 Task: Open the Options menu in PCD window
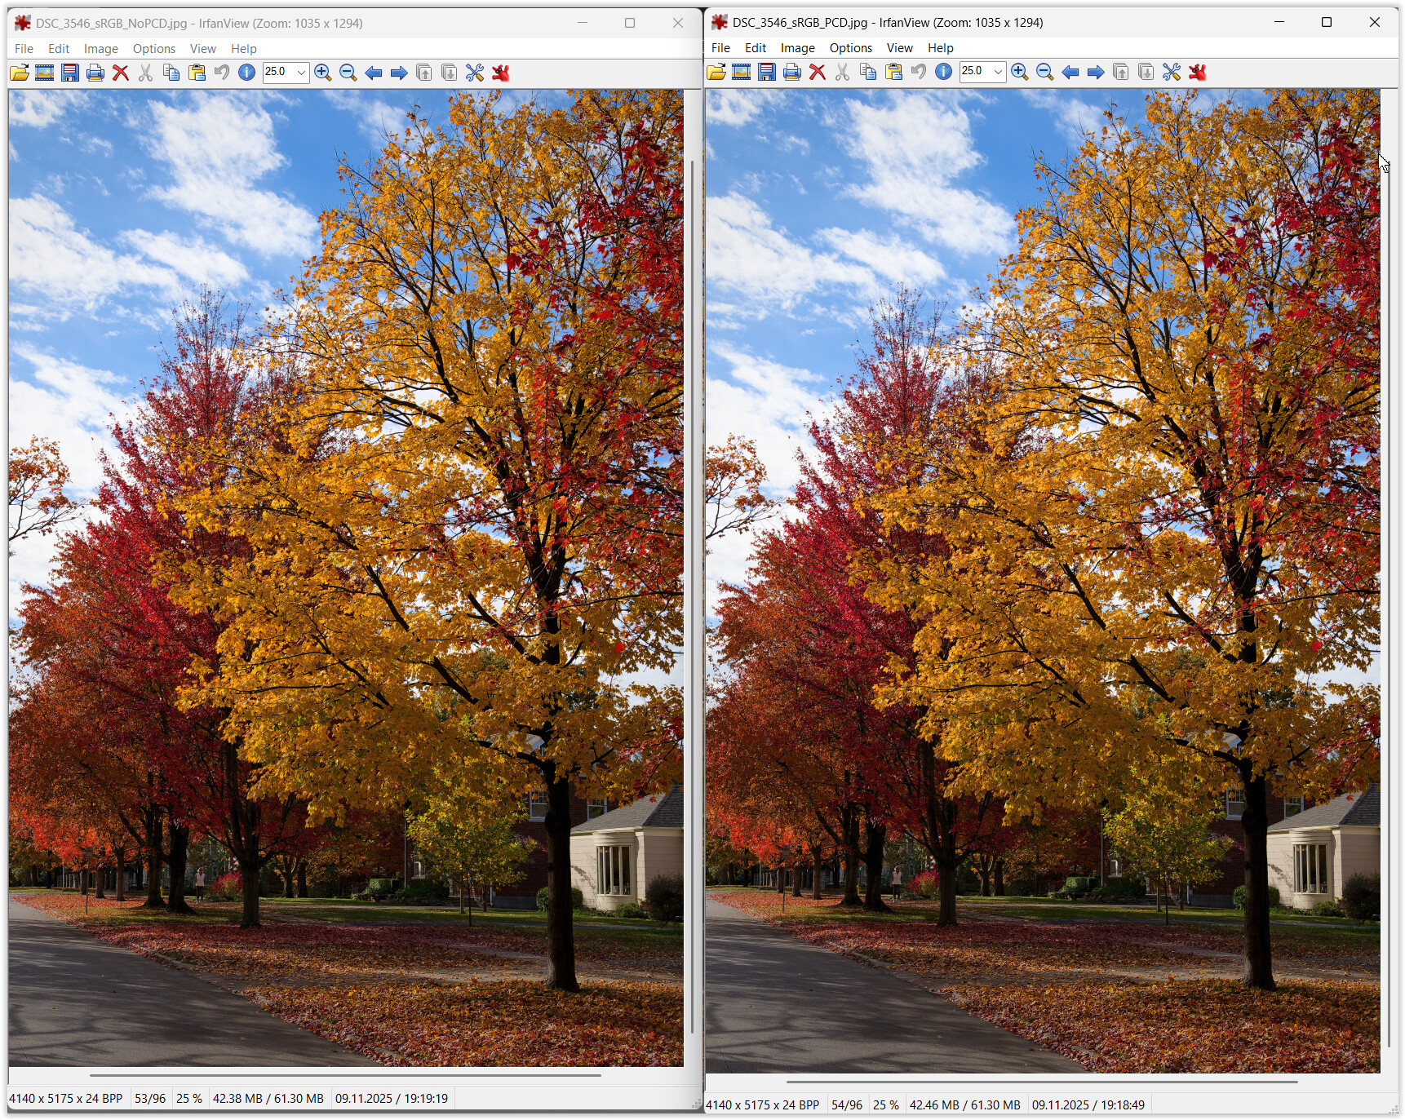pyautogui.click(x=850, y=48)
